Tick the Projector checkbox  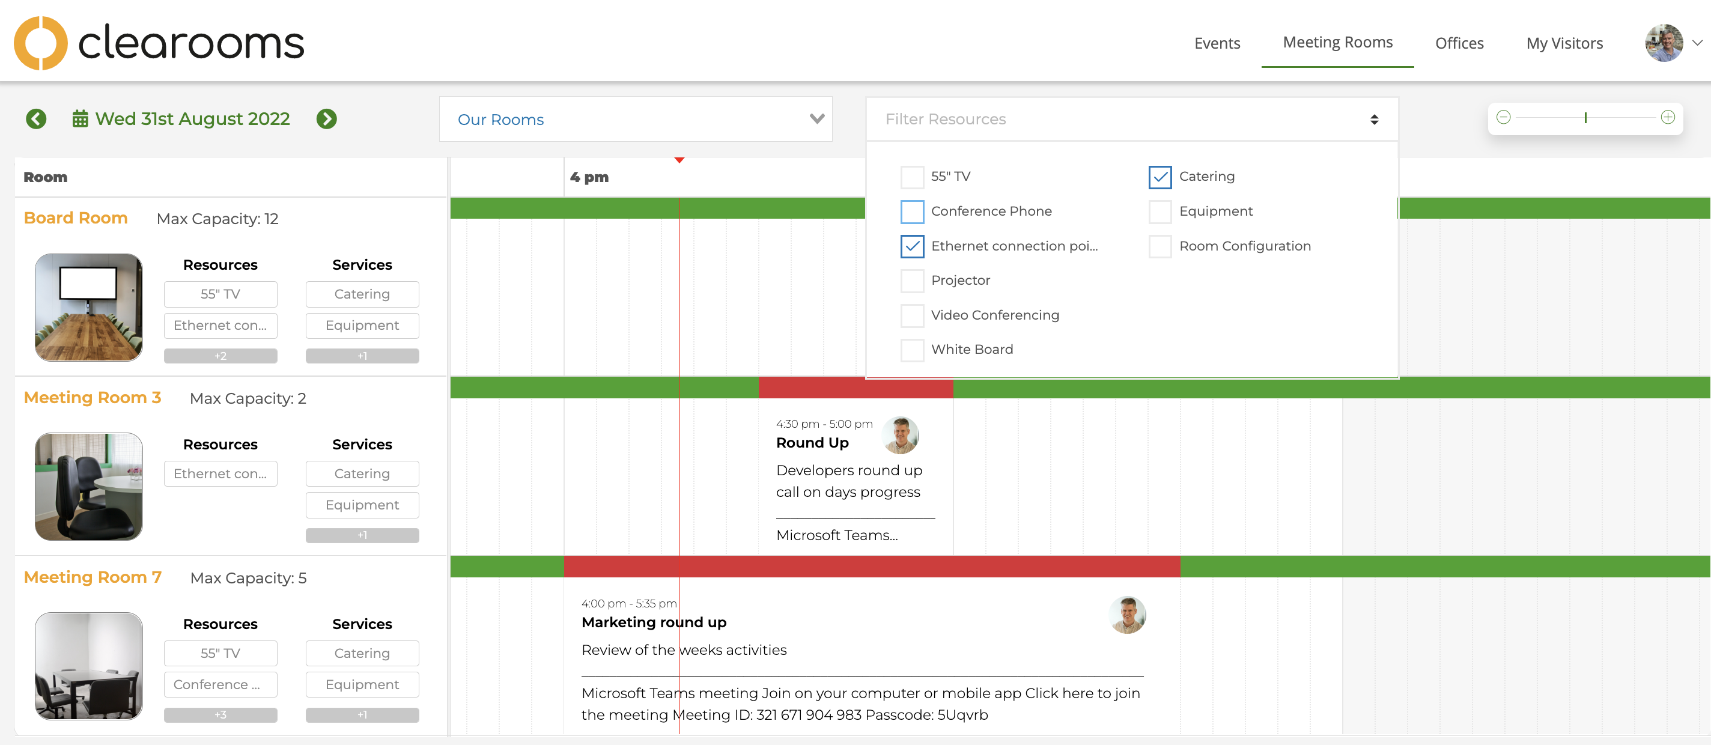pos(912,281)
